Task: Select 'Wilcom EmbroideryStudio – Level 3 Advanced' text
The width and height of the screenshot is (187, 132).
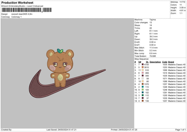Action: point(22,6)
